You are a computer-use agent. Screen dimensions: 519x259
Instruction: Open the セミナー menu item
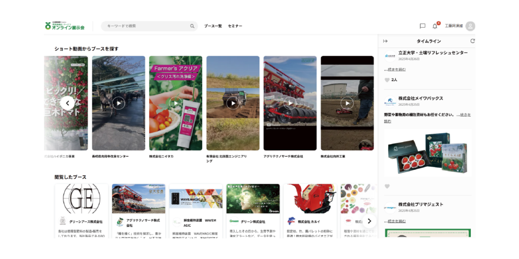[x=235, y=26]
